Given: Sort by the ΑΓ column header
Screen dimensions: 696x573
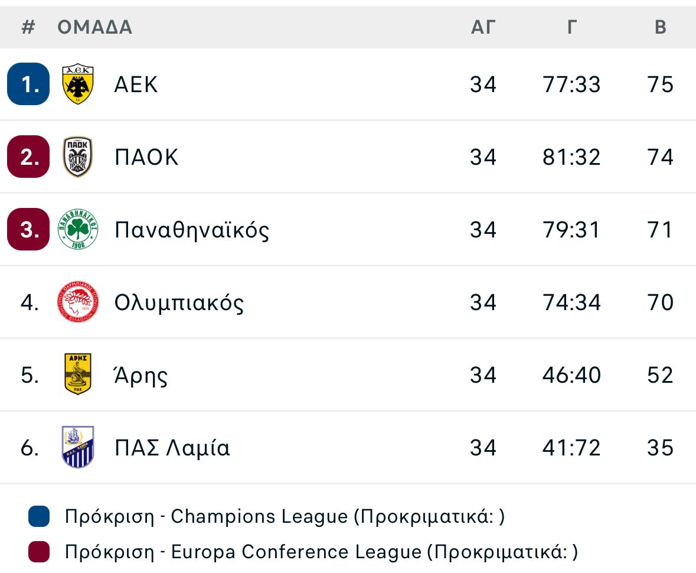Looking at the screenshot, I should pos(483,27).
